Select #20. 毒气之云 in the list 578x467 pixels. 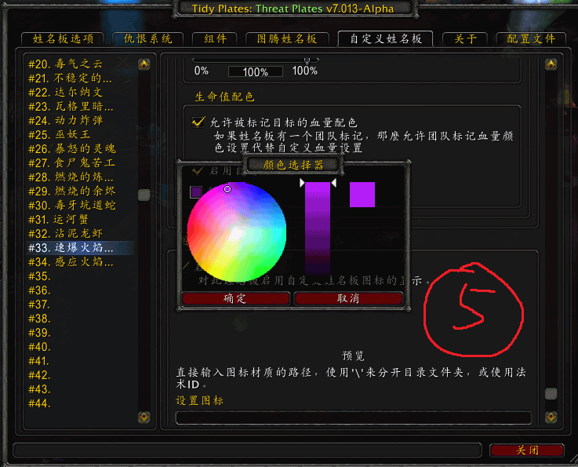[79, 64]
